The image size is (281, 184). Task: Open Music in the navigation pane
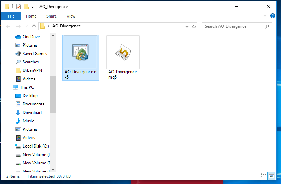[28, 121]
